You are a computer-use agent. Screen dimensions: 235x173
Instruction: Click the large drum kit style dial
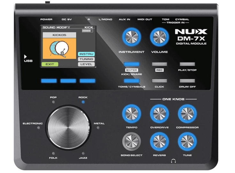[x=68, y=128]
